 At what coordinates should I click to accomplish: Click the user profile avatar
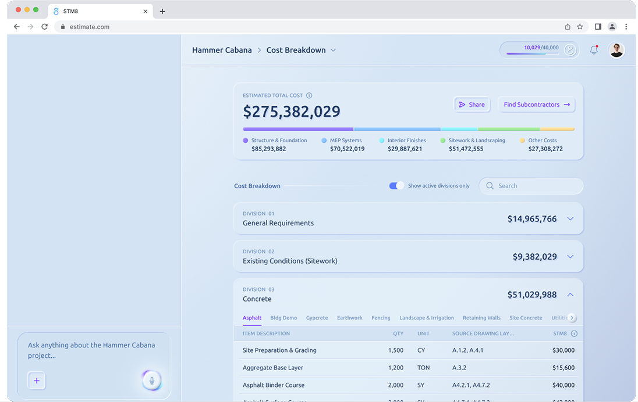pos(616,50)
